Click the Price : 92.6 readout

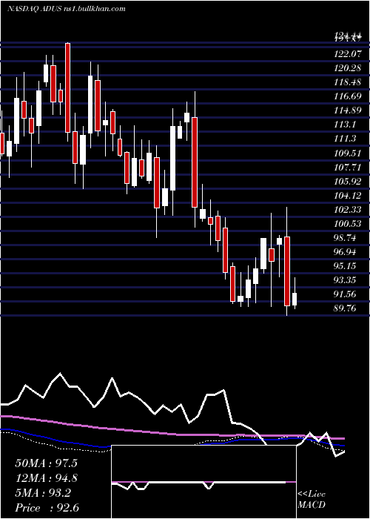47,508
